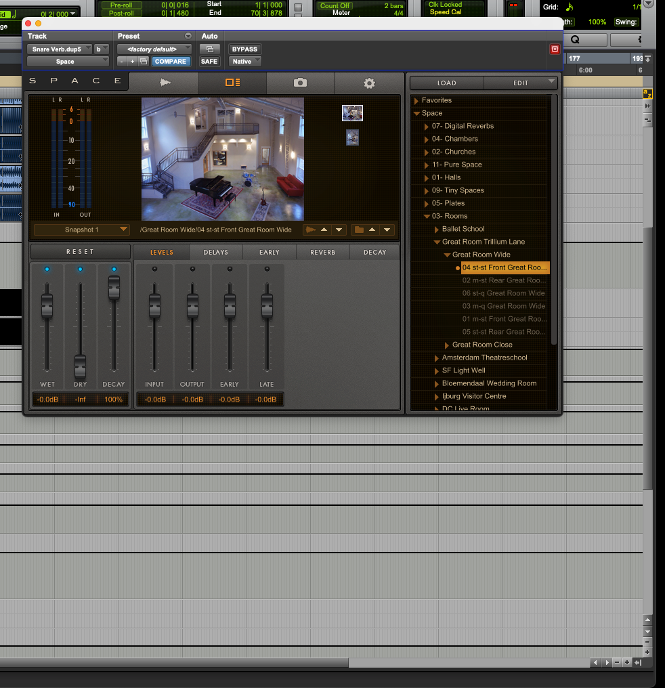Viewport: 665px width, 688px height.
Task: Open the Space plugin selector dropdown
Action: coord(68,62)
